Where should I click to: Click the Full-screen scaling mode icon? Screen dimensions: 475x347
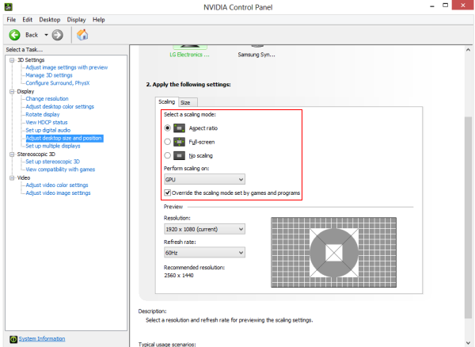pyautogui.click(x=179, y=142)
